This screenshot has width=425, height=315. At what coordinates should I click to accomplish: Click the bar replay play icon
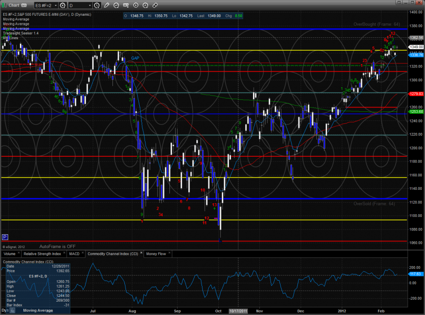pyautogui.click(x=136, y=5)
